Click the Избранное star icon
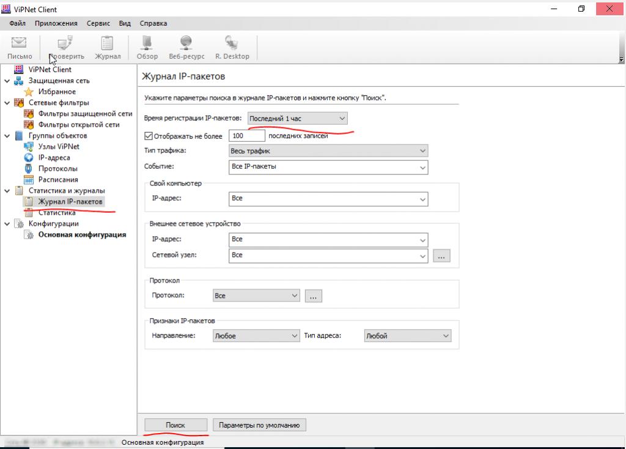 (29, 92)
